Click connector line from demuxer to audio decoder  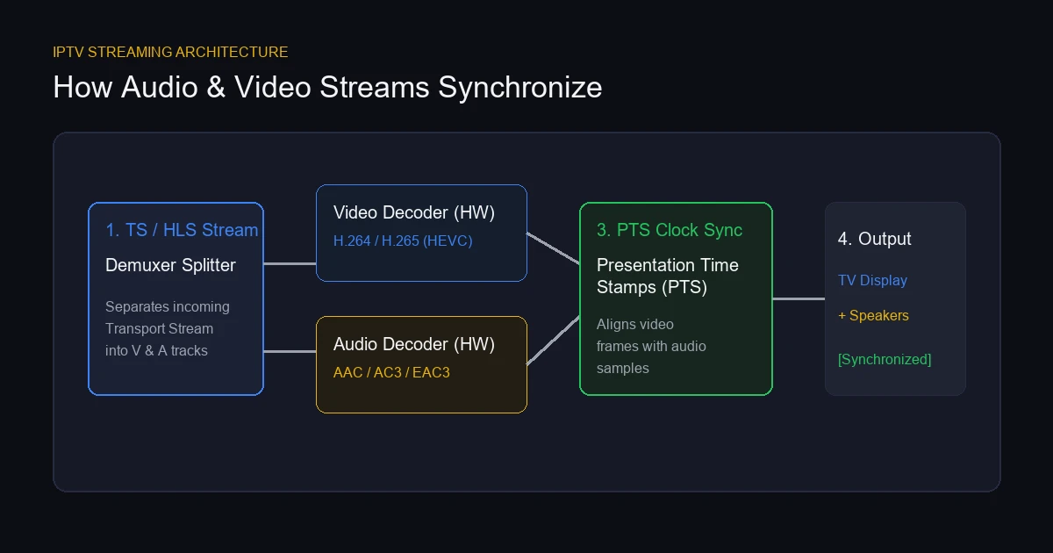click(290, 351)
